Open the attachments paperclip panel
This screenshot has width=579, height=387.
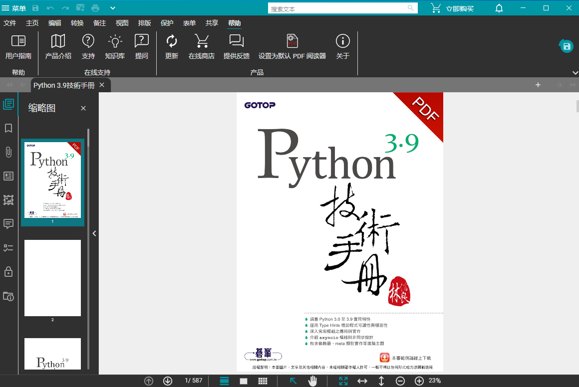pyautogui.click(x=8, y=152)
